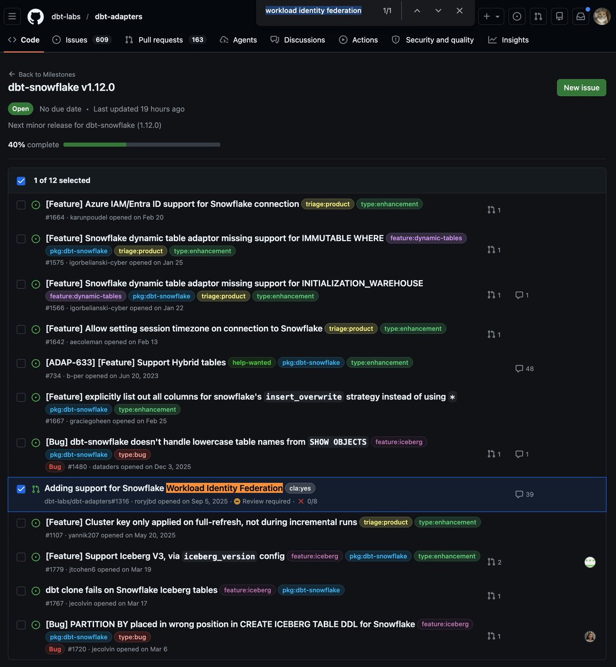Select the insert_overwrite issue checkbox
616x667 pixels.
21,397
